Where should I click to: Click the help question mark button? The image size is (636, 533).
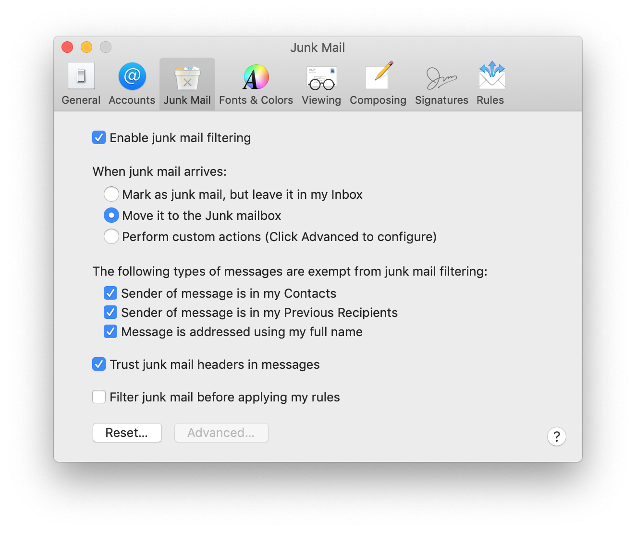[x=556, y=436]
